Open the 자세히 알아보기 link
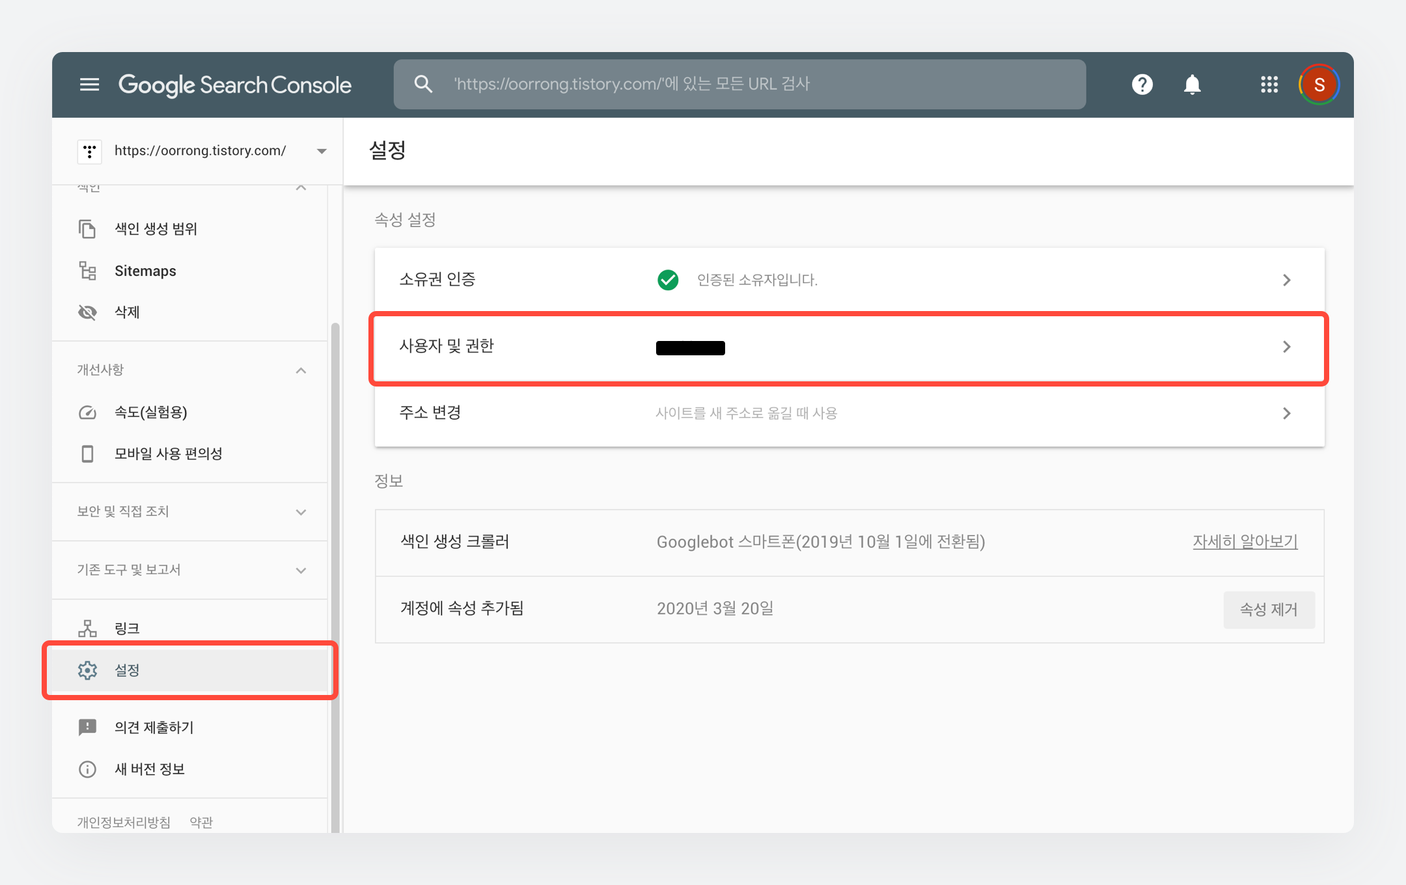1406x885 pixels. click(x=1245, y=541)
